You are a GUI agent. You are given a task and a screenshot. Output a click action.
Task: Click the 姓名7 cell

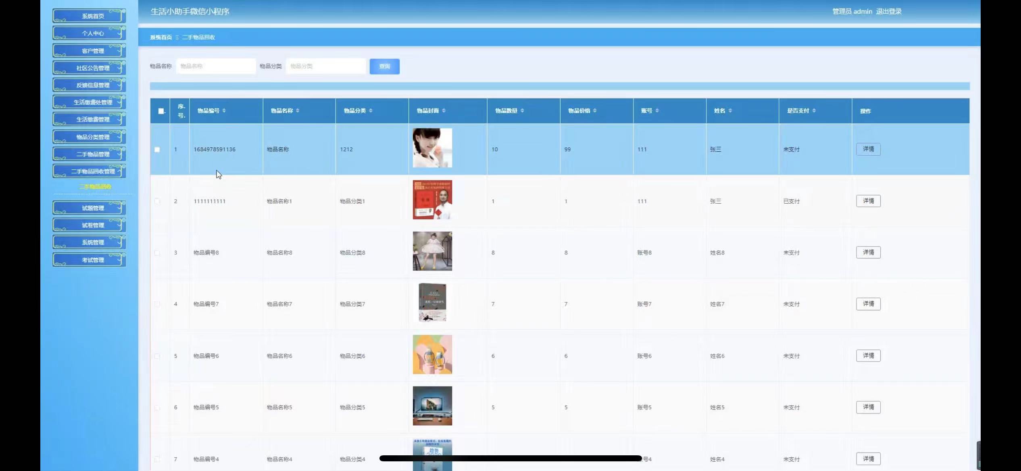tap(717, 304)
